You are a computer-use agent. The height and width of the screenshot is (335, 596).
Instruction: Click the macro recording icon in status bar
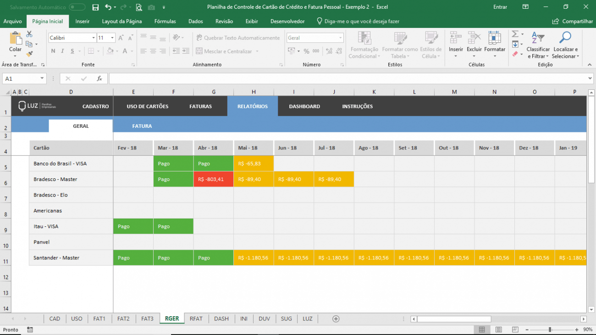[30, 330]
